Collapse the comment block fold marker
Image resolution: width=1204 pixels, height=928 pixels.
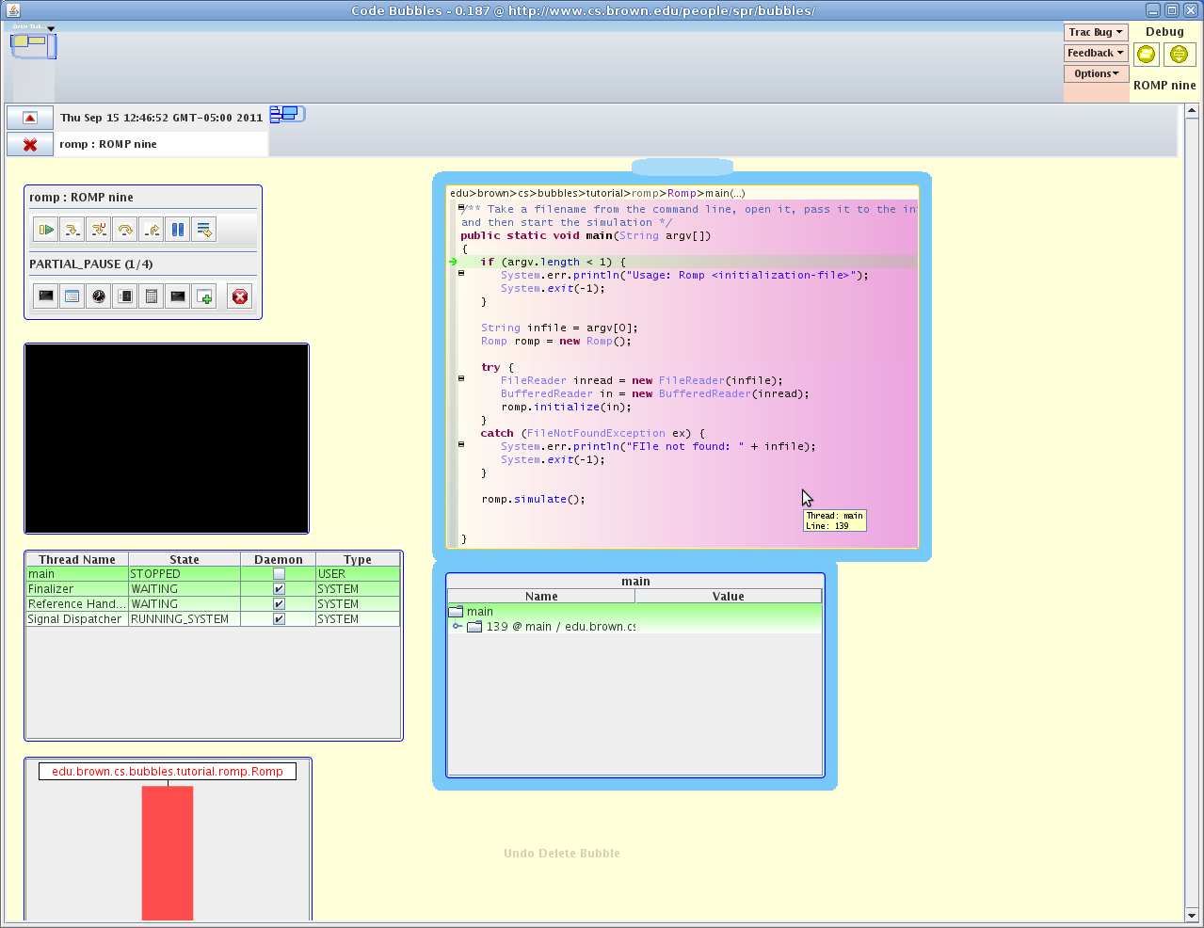[461, 208]
